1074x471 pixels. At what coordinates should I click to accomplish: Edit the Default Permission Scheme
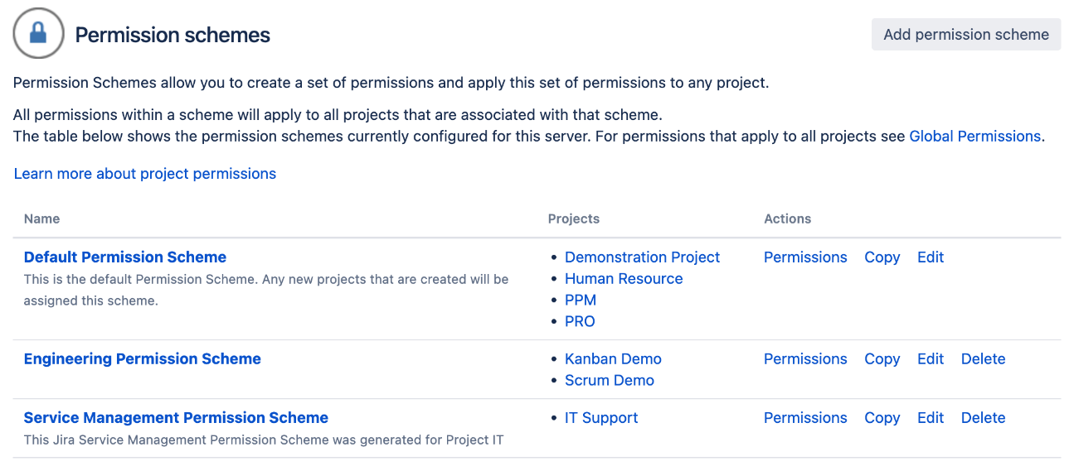(931, 257)
